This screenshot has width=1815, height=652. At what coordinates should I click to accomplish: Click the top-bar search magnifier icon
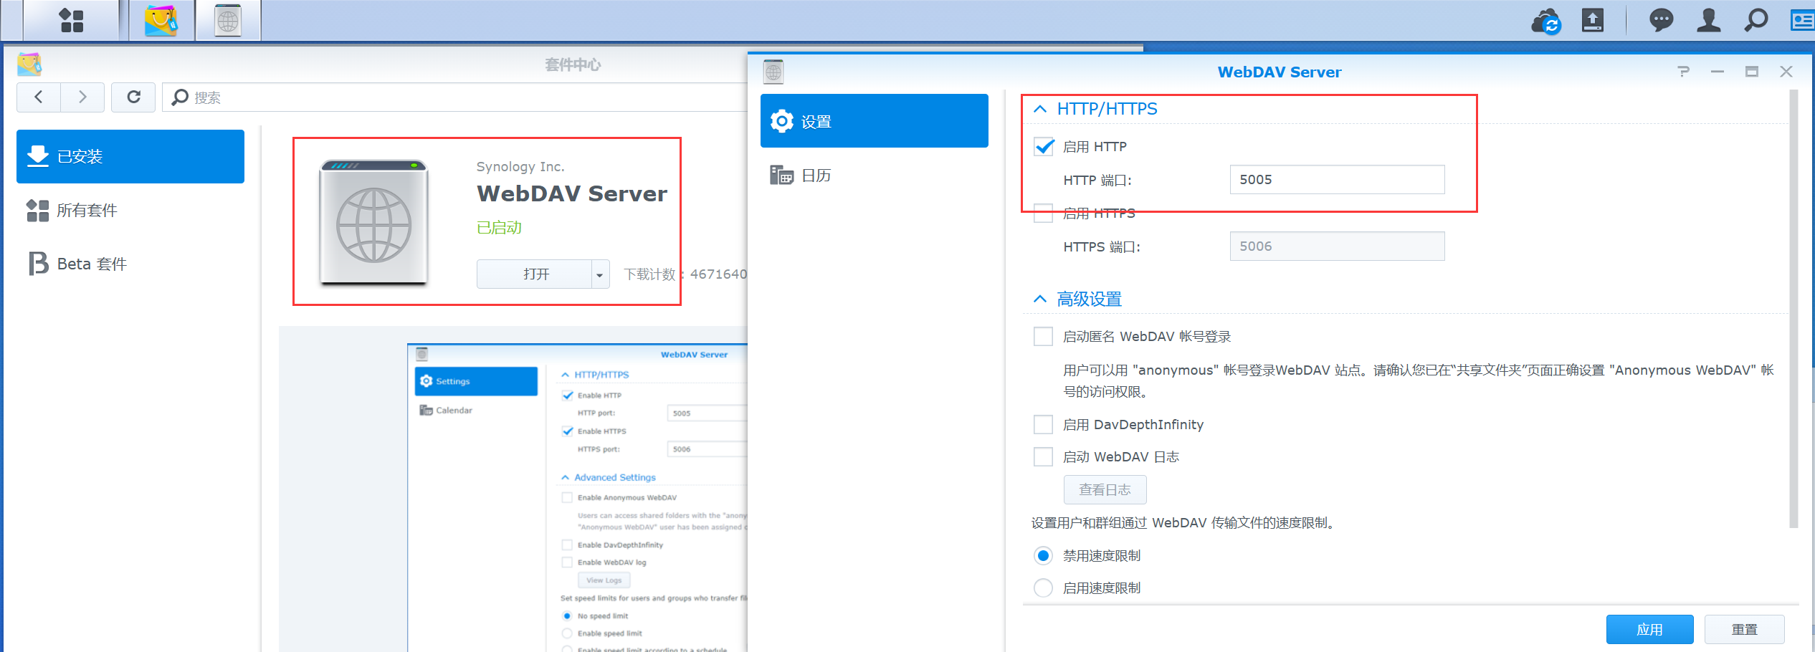1756,20
